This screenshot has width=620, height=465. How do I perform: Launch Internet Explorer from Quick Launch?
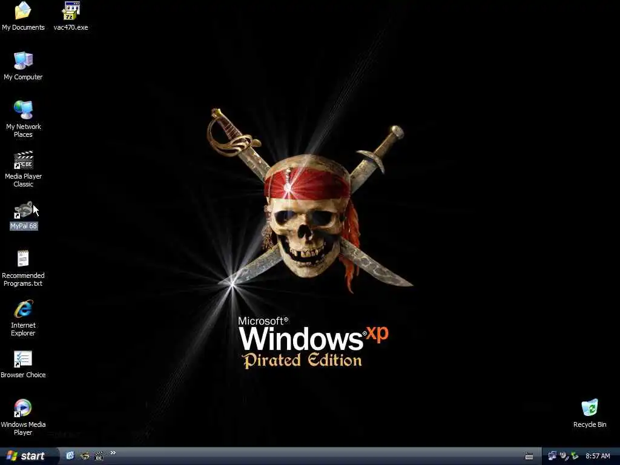[x=70, y=456]
